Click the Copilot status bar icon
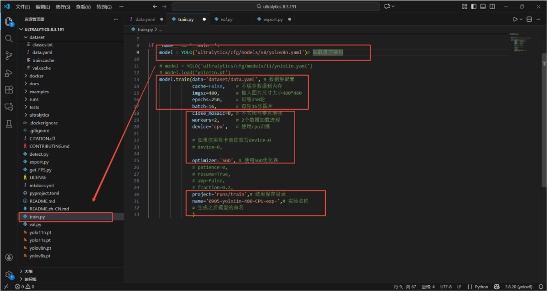Viewport: 548px width, 292px height. click(x=496, y=287)
